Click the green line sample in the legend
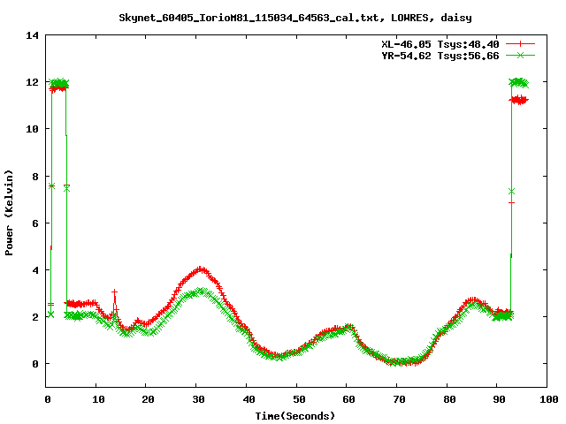Viewport: 566px width, 424px height. tap(520, 55)
